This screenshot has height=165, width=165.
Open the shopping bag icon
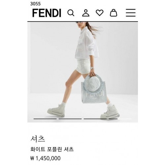point(114,13)
